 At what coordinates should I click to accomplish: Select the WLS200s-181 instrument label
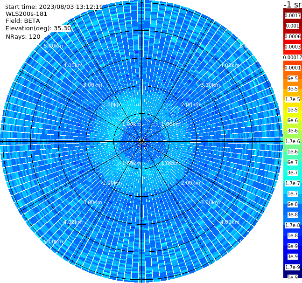[27, 14]
